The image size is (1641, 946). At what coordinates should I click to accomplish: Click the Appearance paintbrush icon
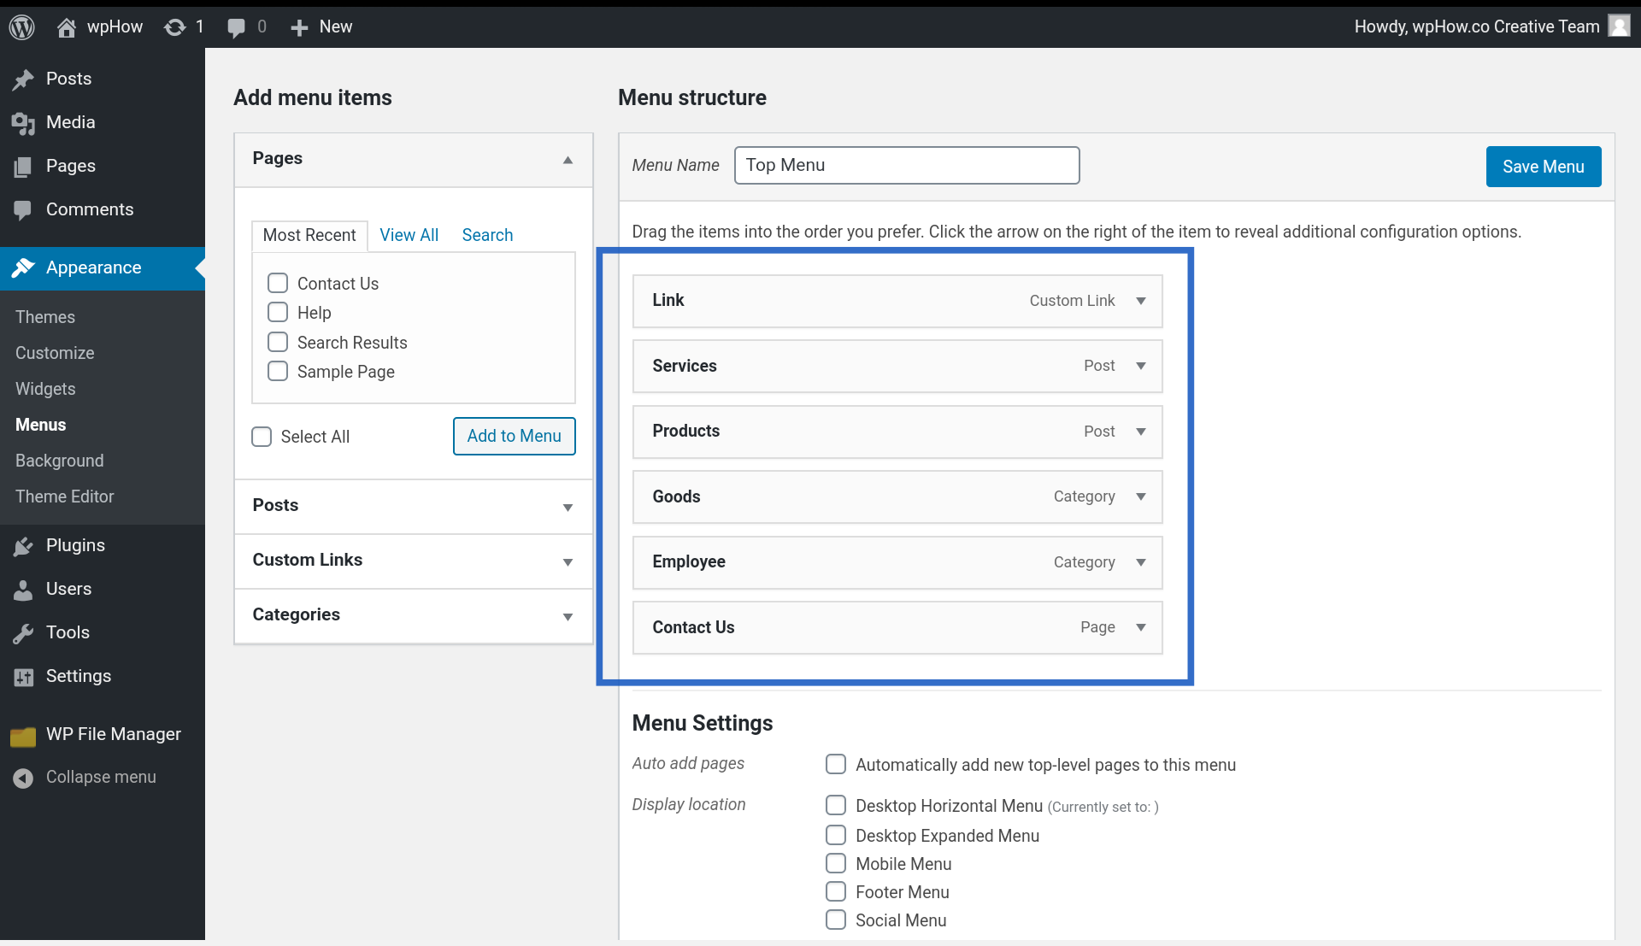click(23, 267)
